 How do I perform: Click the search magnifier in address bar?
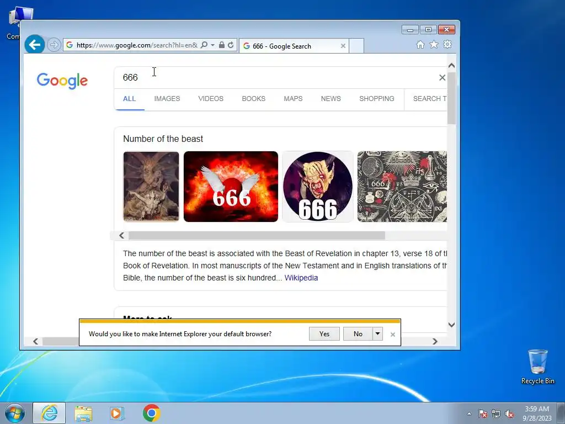[204, 45]
